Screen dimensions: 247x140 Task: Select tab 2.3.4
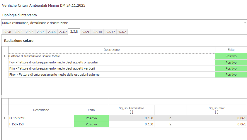[40, 32]
